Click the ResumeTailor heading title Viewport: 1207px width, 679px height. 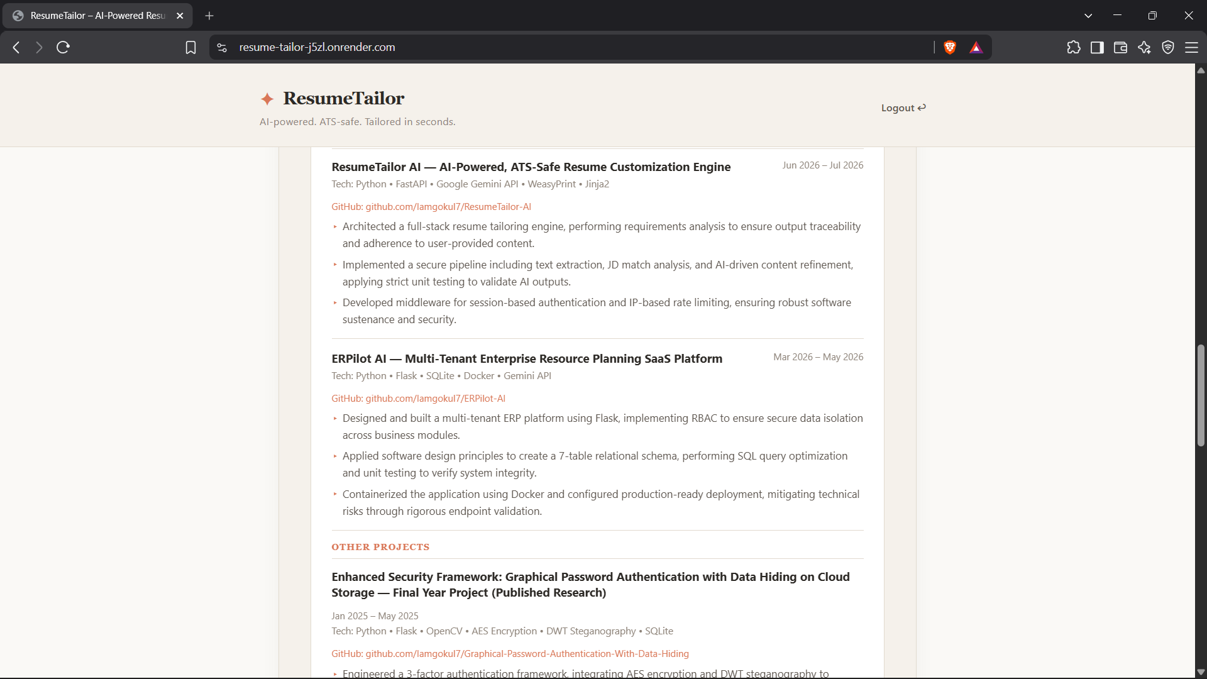pos(343,98)
